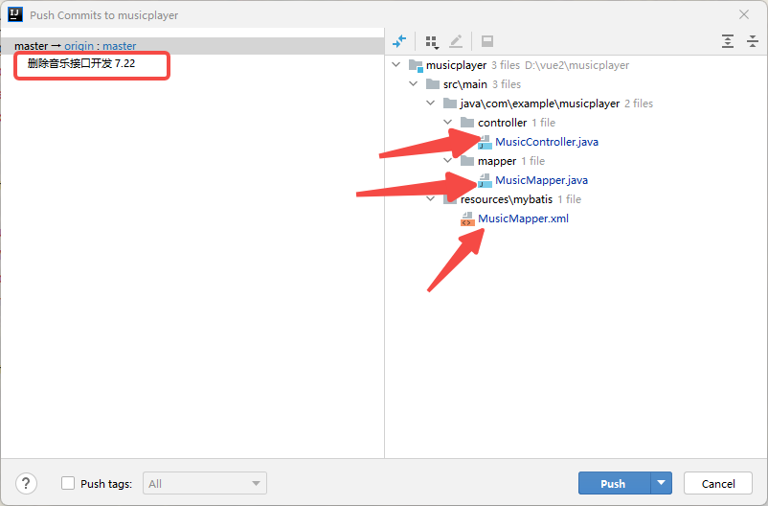Click the help question mark button
The width and height of the screenshot is (768, 506).
pyautogui.click(x=26, y=483)
